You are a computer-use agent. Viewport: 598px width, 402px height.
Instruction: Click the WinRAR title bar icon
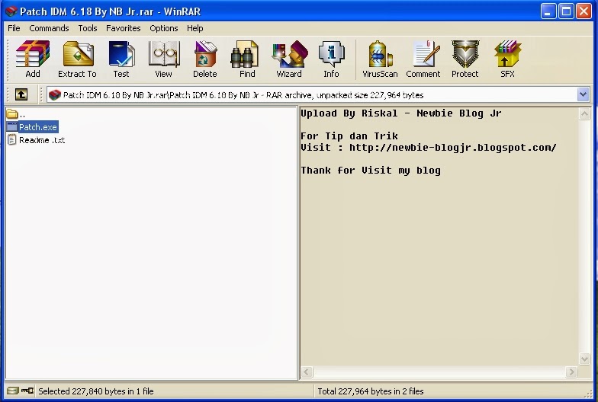(x=11, y=11)
